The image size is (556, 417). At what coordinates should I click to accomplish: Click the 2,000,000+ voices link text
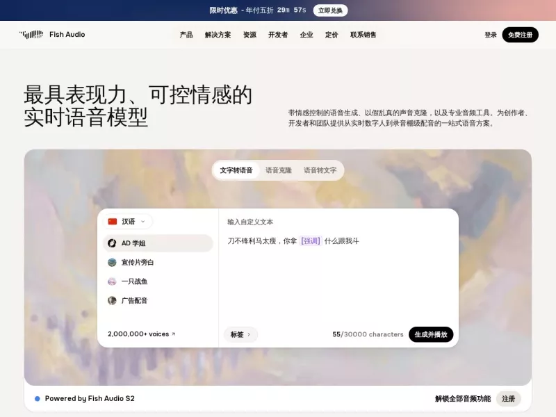click(138, 334)
